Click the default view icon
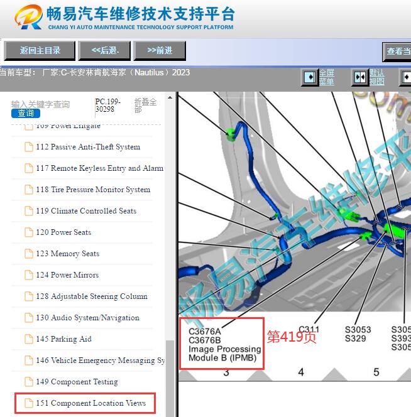 [x=360, y=77]
